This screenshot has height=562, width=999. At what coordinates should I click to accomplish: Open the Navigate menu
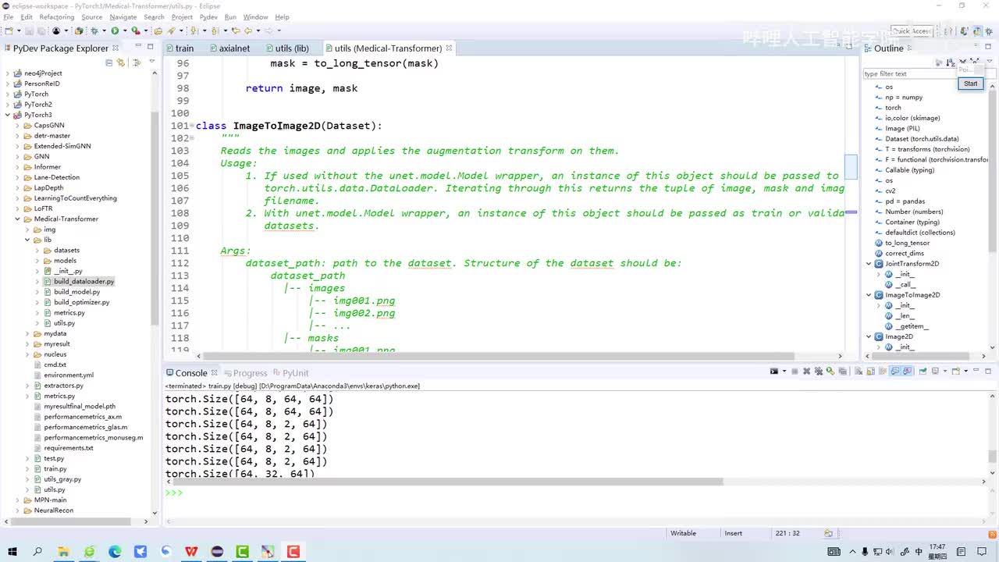(123, 17)
